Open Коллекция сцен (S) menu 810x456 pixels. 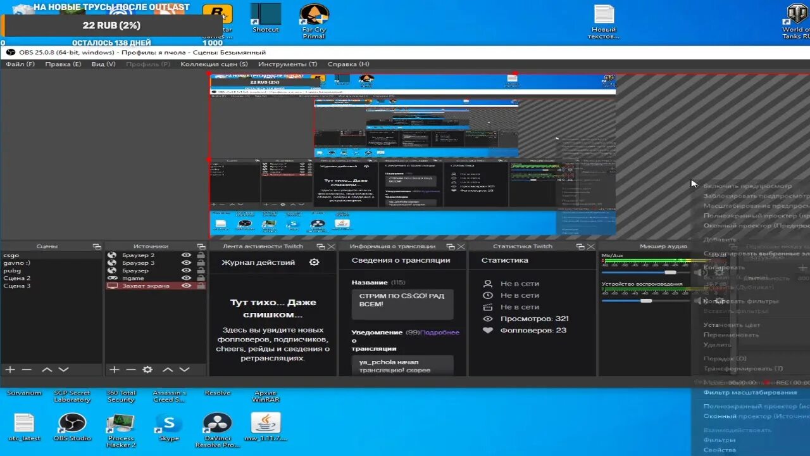[214, 64]
